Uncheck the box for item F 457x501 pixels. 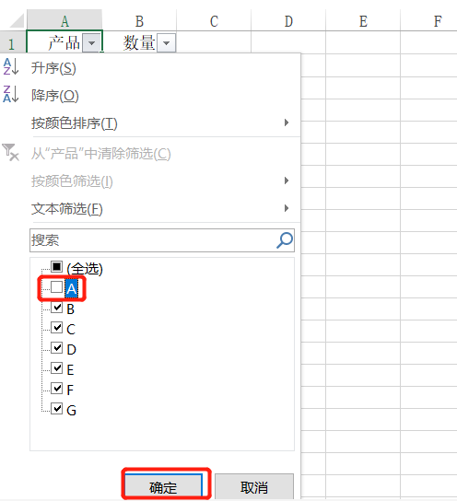tap(56, 389)
